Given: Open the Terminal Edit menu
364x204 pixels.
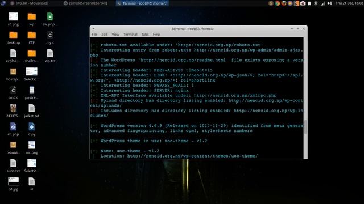Looking at the screenshot, I should click(x=104, y=35).
